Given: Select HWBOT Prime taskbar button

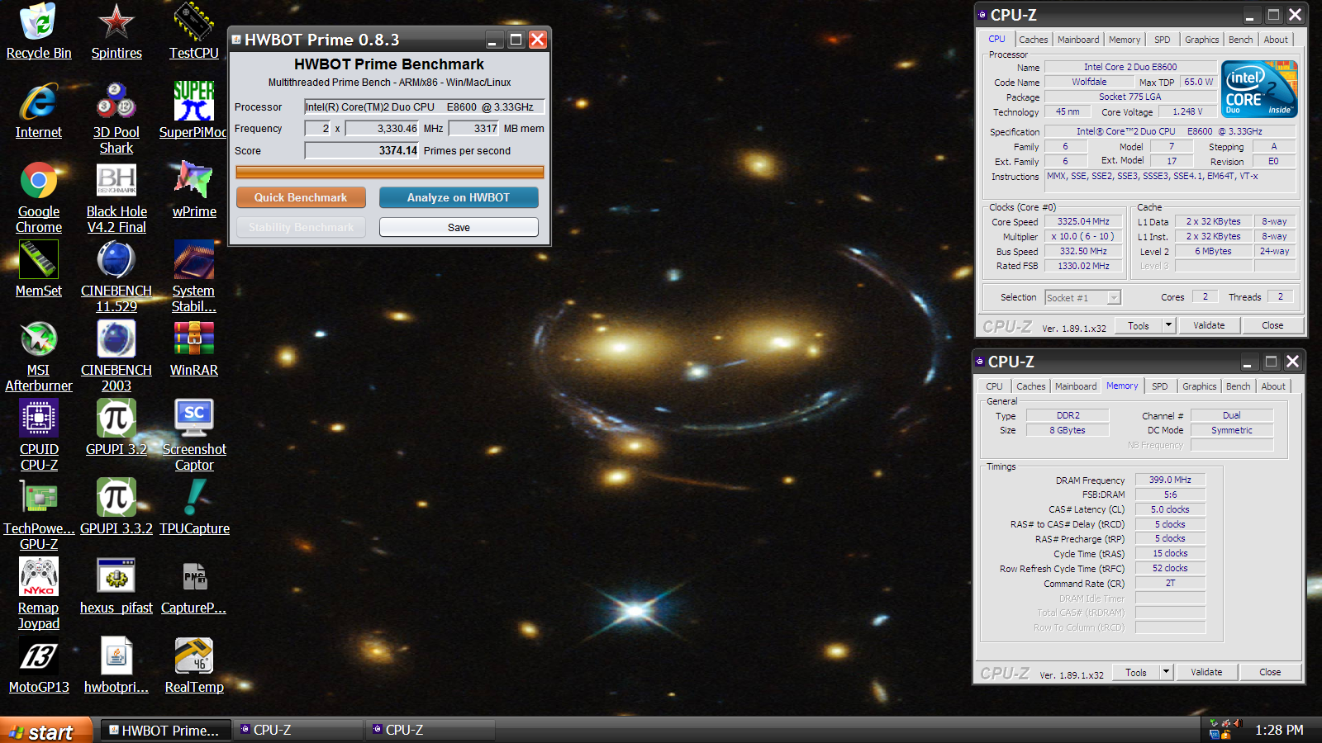Looking at the screenshot, I should tap(166, 731).
